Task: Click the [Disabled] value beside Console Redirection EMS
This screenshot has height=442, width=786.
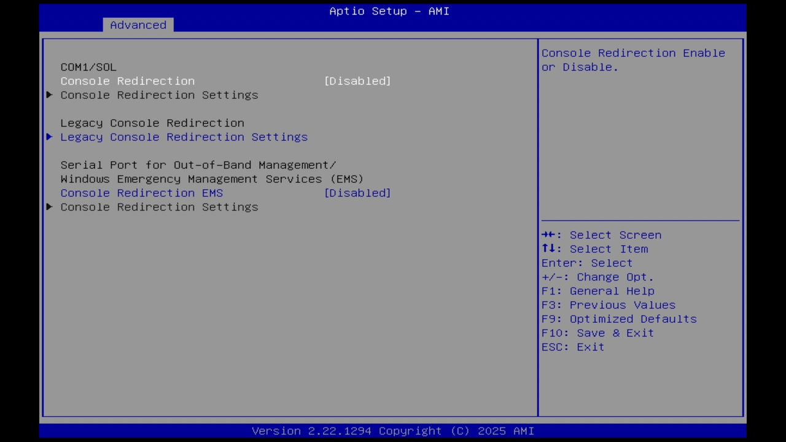Action: (x=357, y=193)
